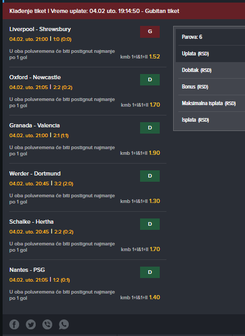Select the Maksimalna isplata (RSD) row
This screenshot has width=245, height=336.
click(x=211, y=104)
